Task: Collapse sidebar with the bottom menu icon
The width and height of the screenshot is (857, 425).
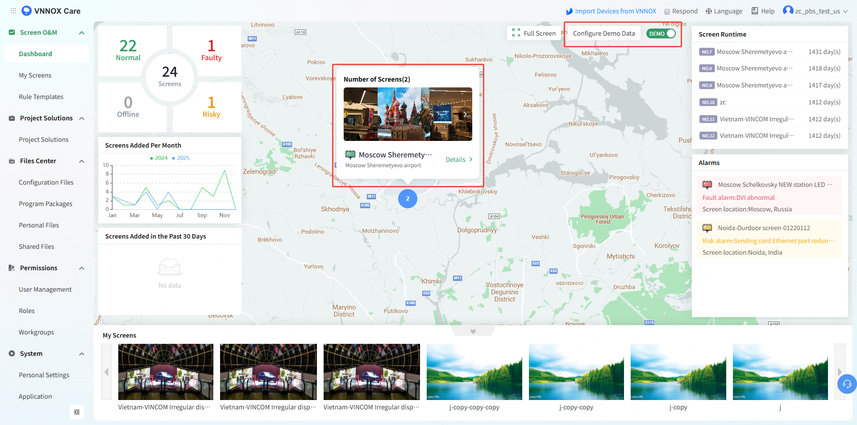Action: [77, 412]
